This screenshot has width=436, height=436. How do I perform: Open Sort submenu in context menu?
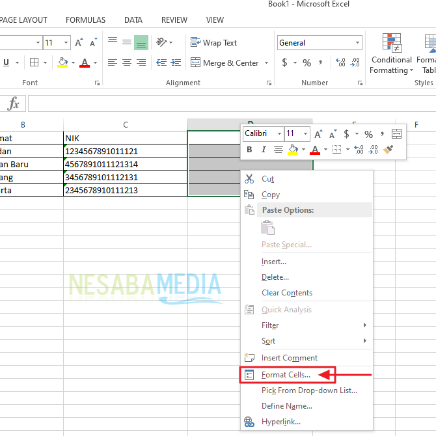(x=307, y=340)
